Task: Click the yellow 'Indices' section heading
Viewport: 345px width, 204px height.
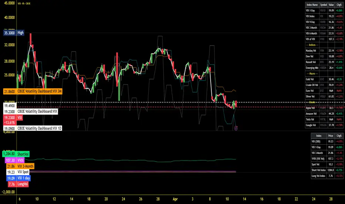Action: [x=312, y=45]
